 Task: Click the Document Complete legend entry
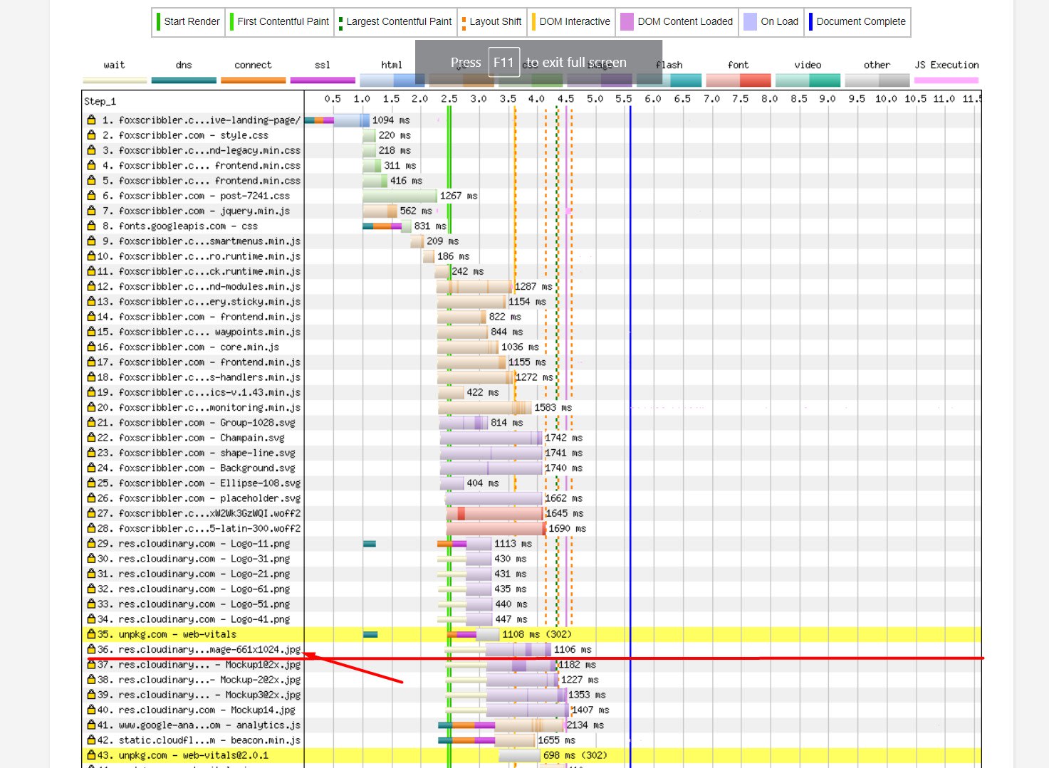pyautogui.click(x=857, y=22)
